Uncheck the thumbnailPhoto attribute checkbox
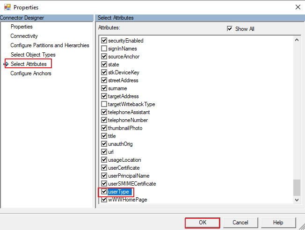The image size is (305, 230). click(x=104, y=128)
